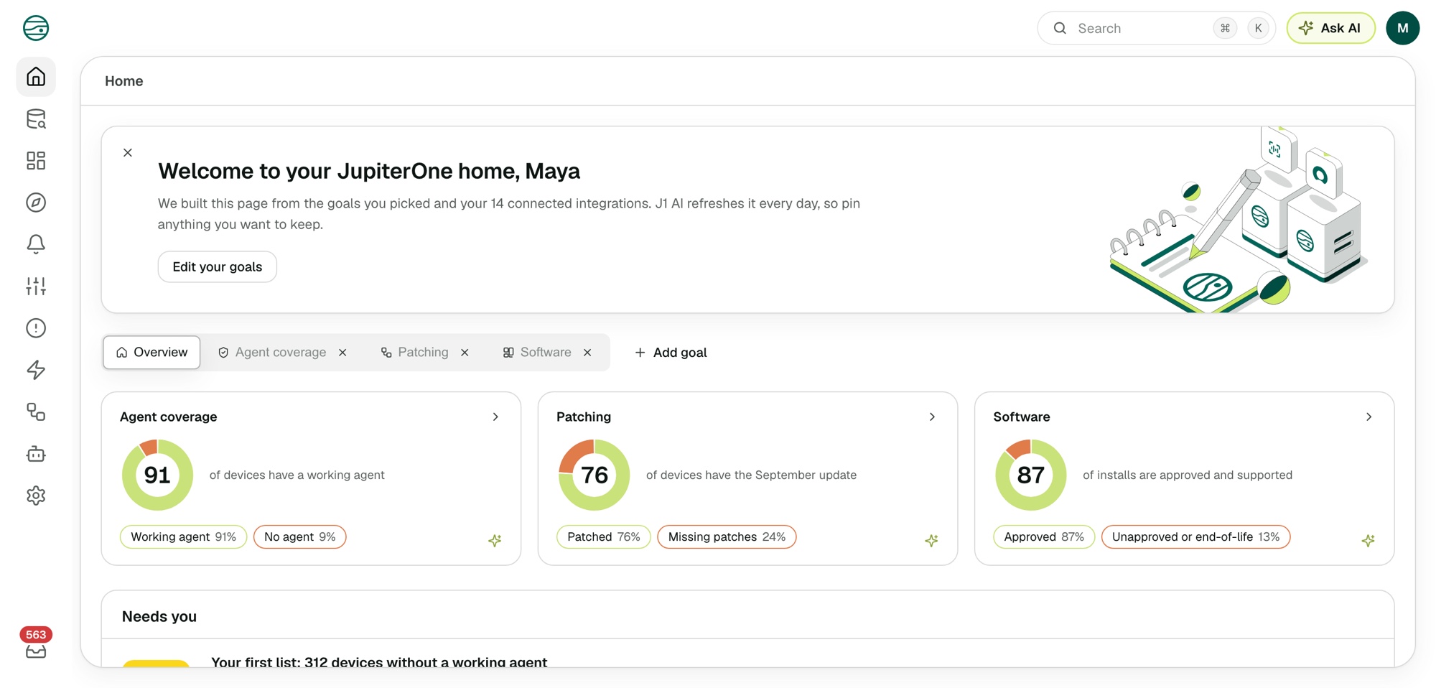Open the database search sidebar icon
1436x688 pixels.
click(36, 118)
